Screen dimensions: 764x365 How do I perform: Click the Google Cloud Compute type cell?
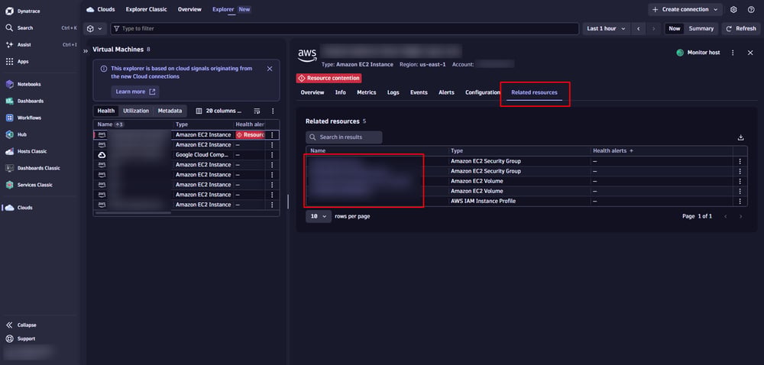coord(203,155)
